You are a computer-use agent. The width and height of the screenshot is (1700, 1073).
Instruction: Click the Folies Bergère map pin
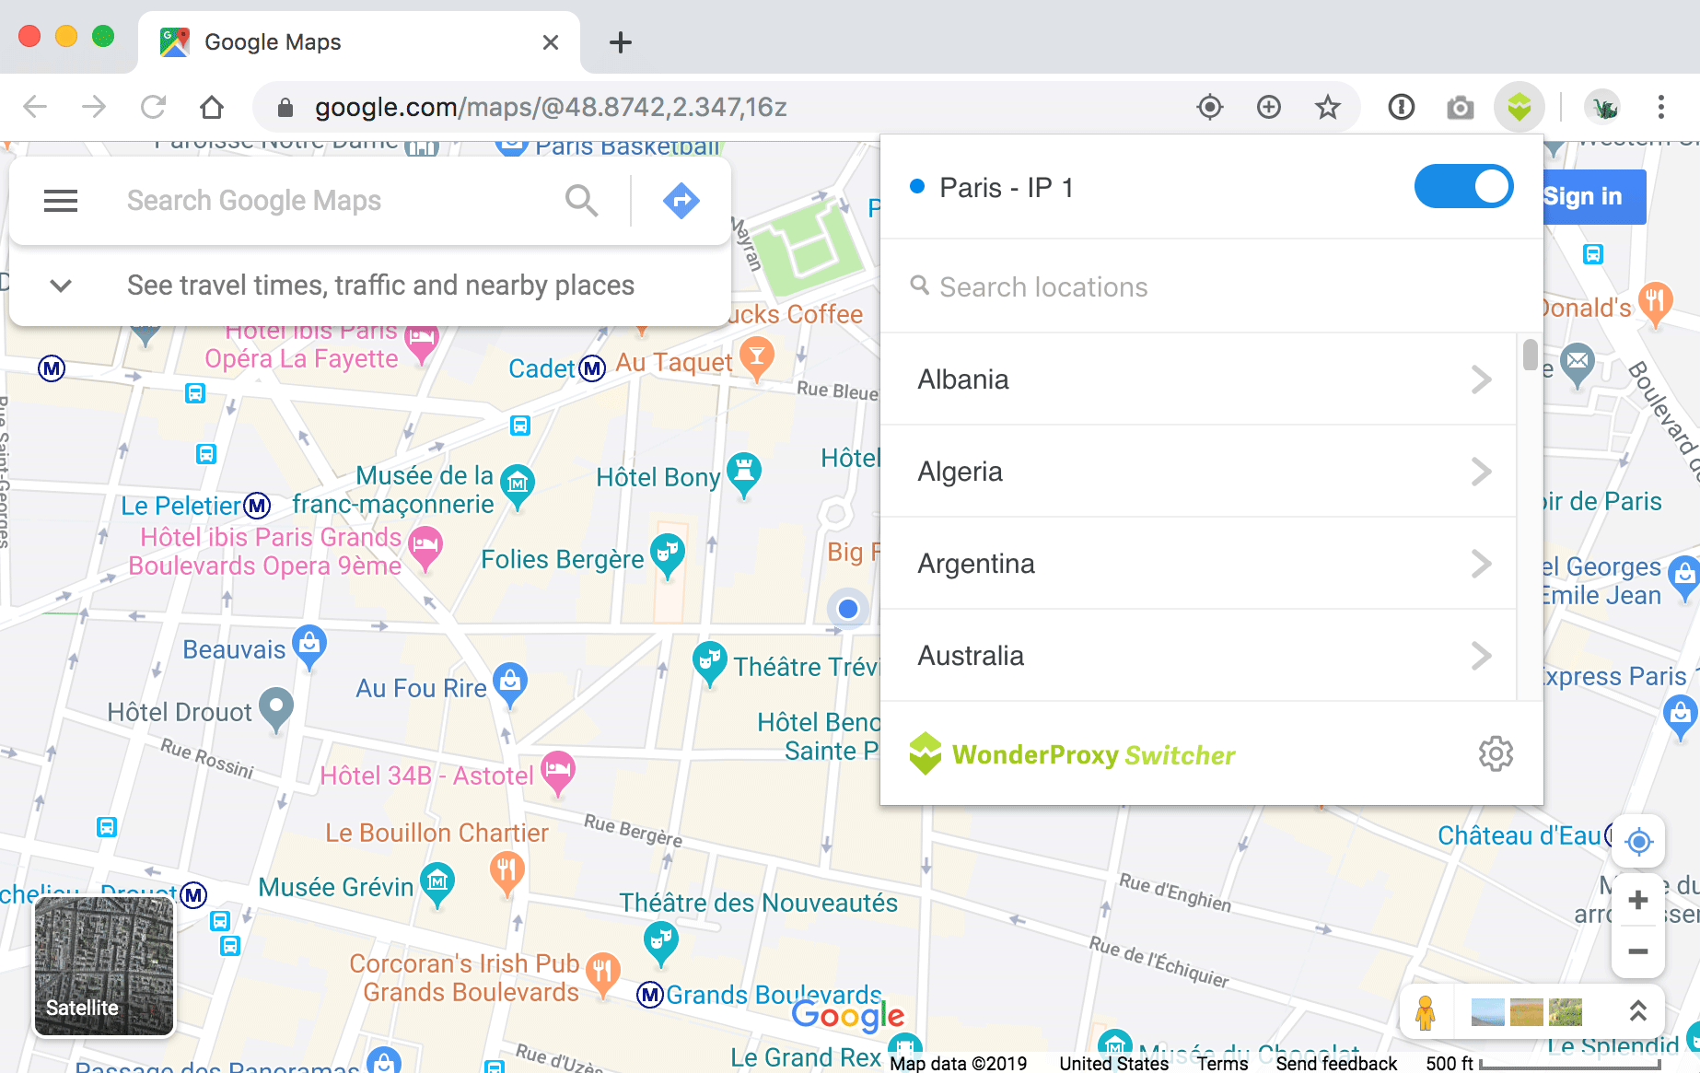[669, 555]
